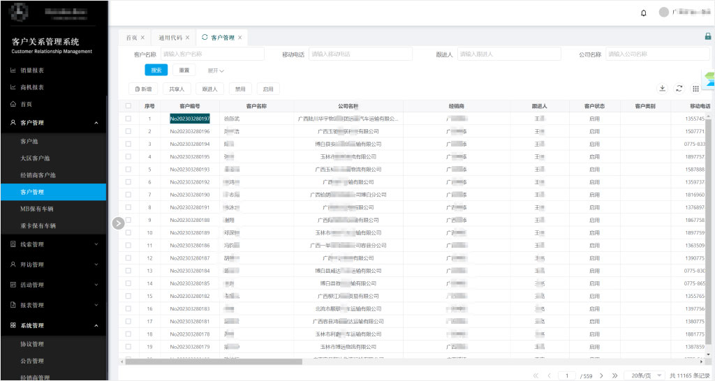Check the row for No202303280194
The height and width of the screenshot is (381, 715).
pos(128,144)
